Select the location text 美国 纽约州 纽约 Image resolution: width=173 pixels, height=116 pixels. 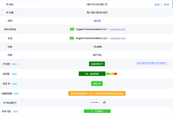(x=99, y=13)
